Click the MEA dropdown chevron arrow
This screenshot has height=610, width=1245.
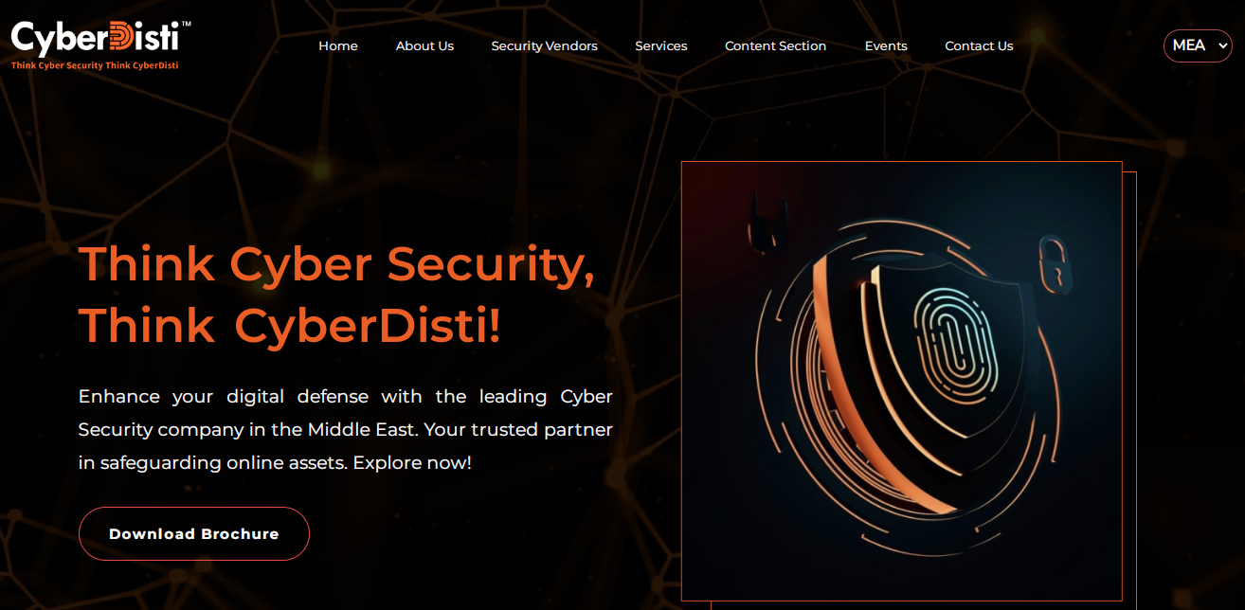(x=1222, y=46)
